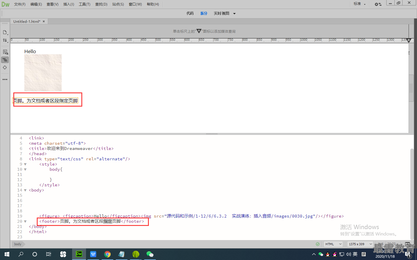Open the 窗口(W) menu
The width and height of the screenshot is (417, 260).
click(135, 4)
